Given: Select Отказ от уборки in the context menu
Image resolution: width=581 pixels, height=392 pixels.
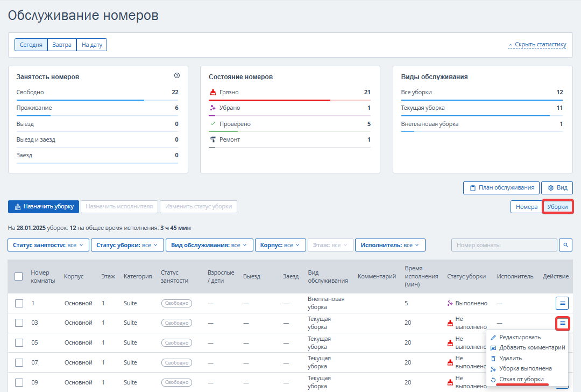Looking at the screenshot, I should [x=521, y=379].
